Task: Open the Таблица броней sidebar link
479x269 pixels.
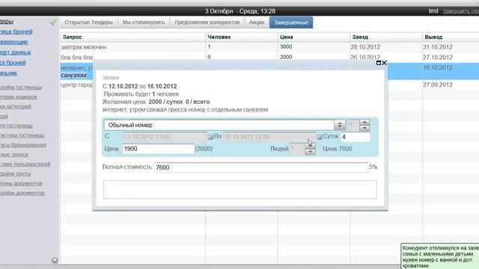Action: pyautogui.click(x=16, y=31)
